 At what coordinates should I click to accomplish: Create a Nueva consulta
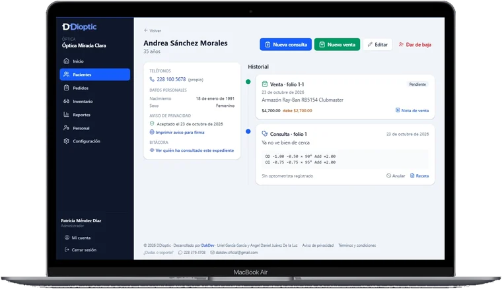coord(285,45)
